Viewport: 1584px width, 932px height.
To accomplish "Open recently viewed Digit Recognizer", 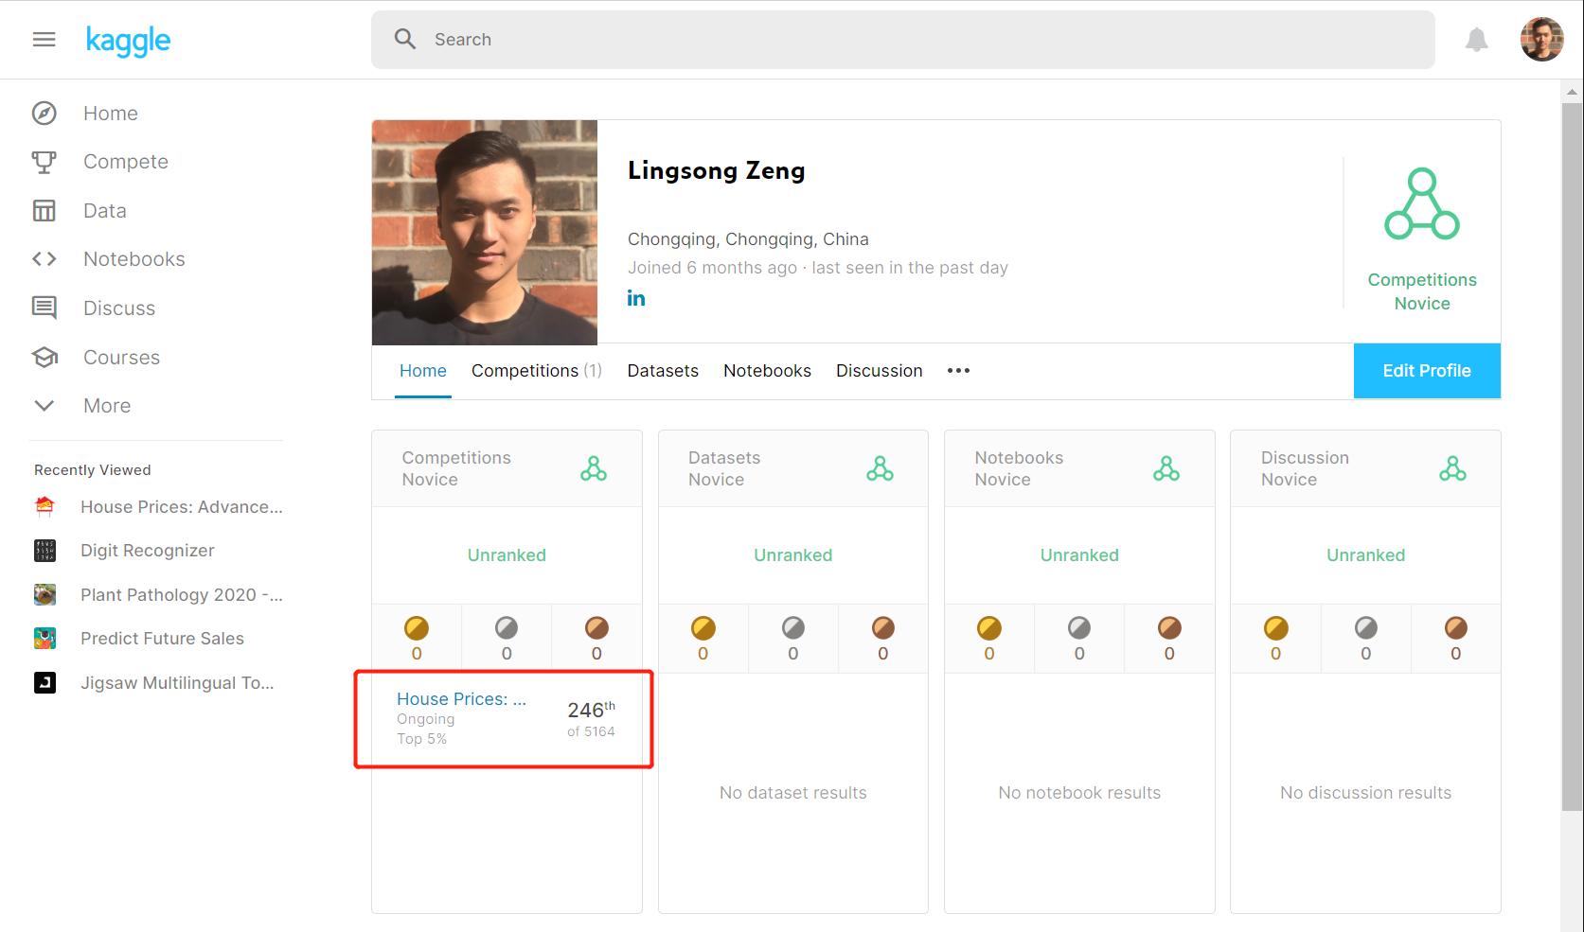I will [148, 551].
